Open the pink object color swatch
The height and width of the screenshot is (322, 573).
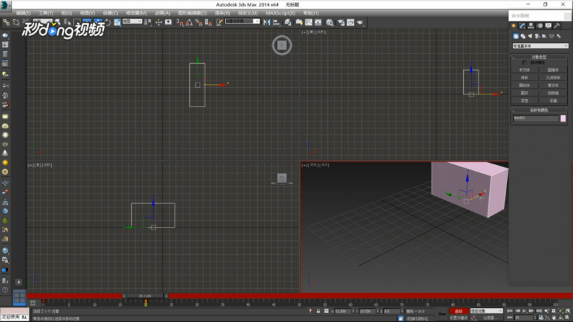[563, 118]
